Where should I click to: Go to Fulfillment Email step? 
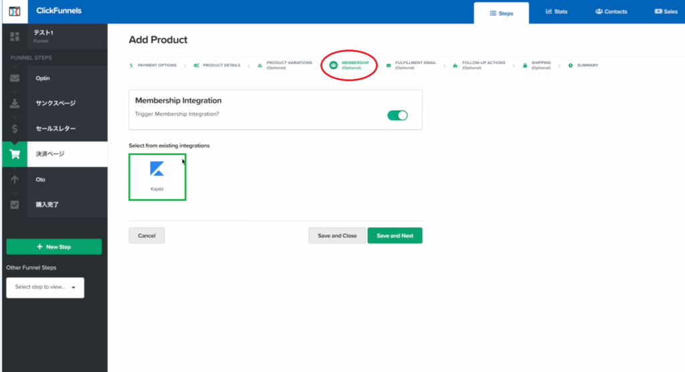click(411, 65)
